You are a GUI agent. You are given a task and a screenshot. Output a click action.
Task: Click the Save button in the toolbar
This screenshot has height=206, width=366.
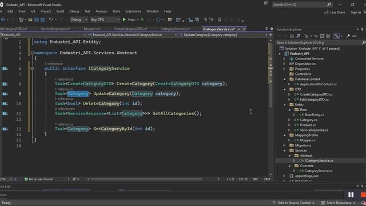pos(37,20)
